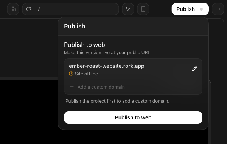Viewport: 227px width, 144px height.
Task: Reload the preview with refresh icon
Action: (x=28, y=9)
